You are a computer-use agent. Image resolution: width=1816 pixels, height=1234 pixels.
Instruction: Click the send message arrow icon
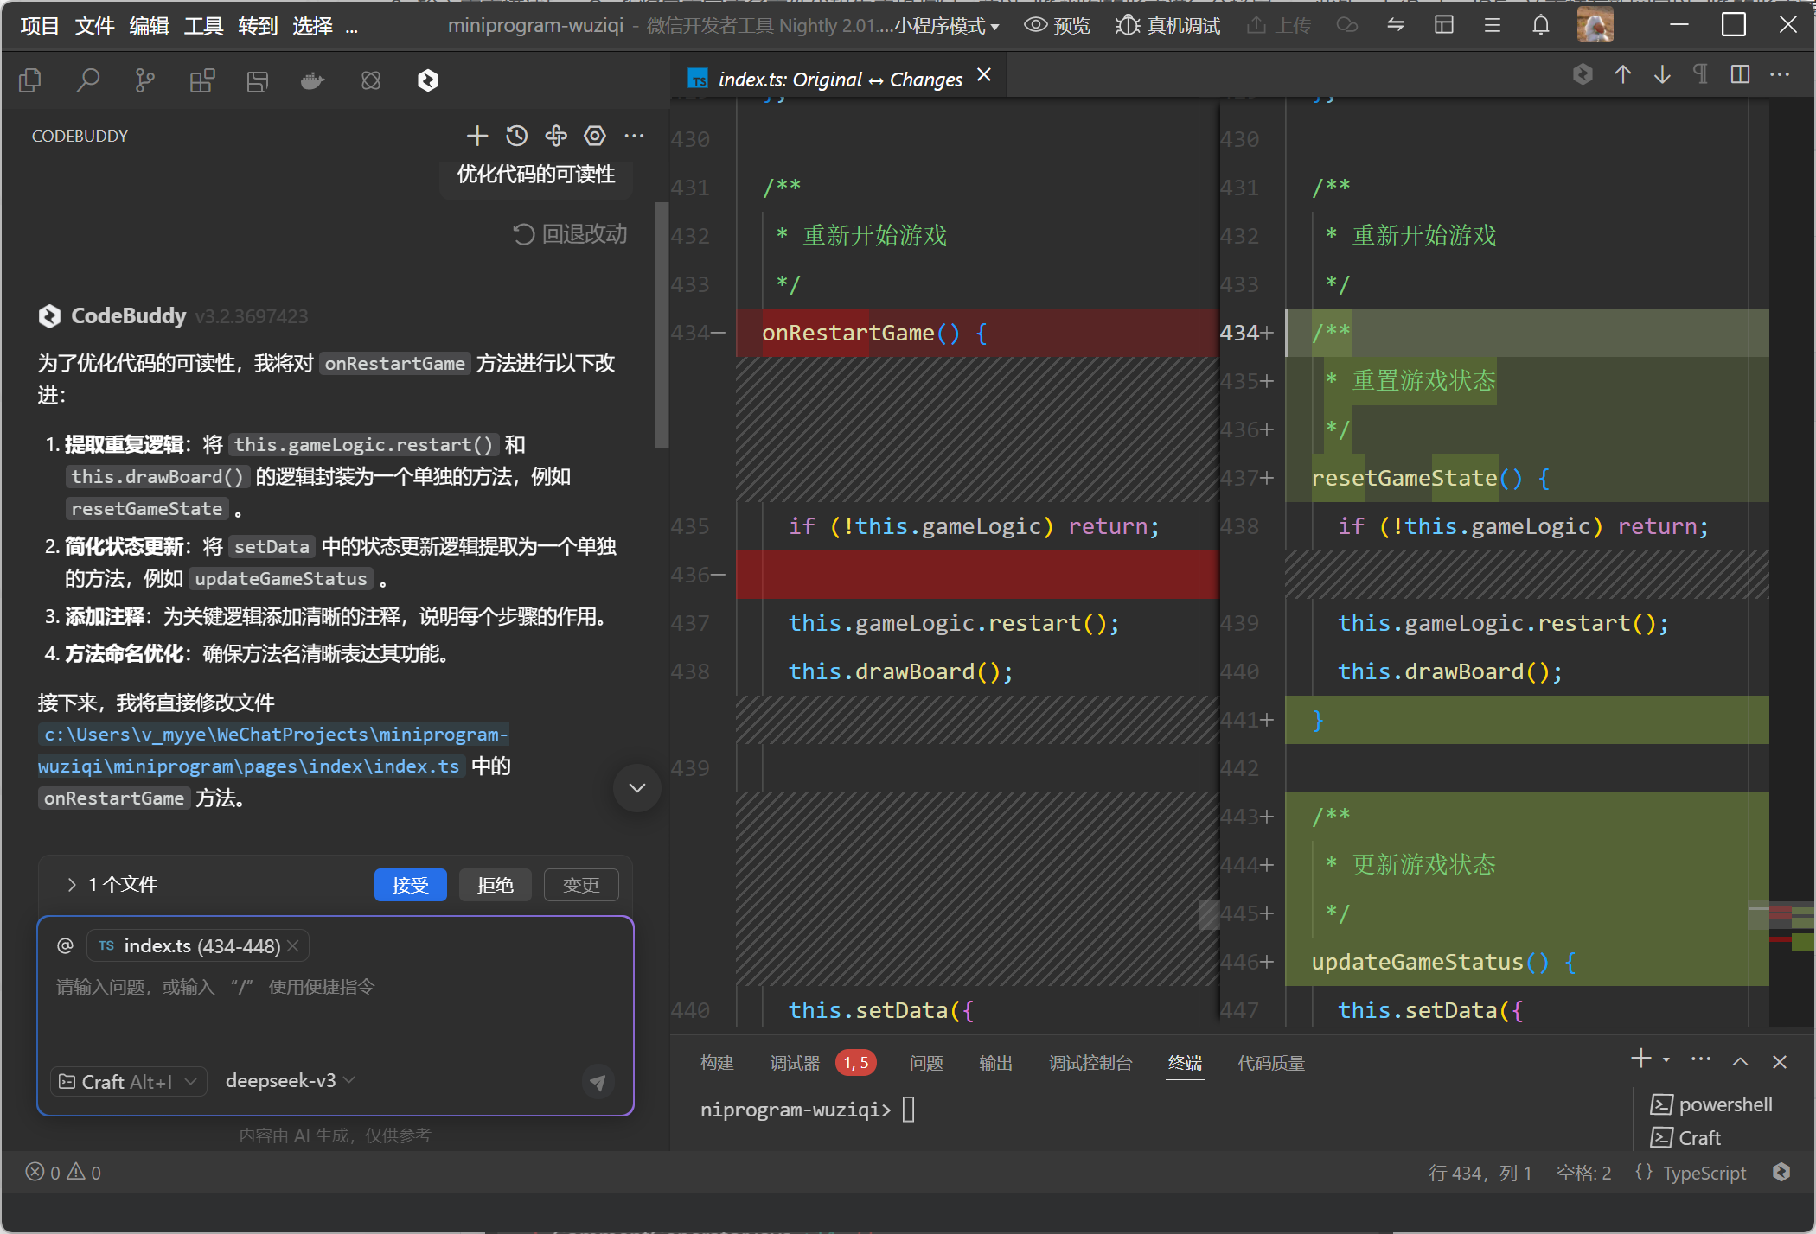click(x=598, y=1081)
